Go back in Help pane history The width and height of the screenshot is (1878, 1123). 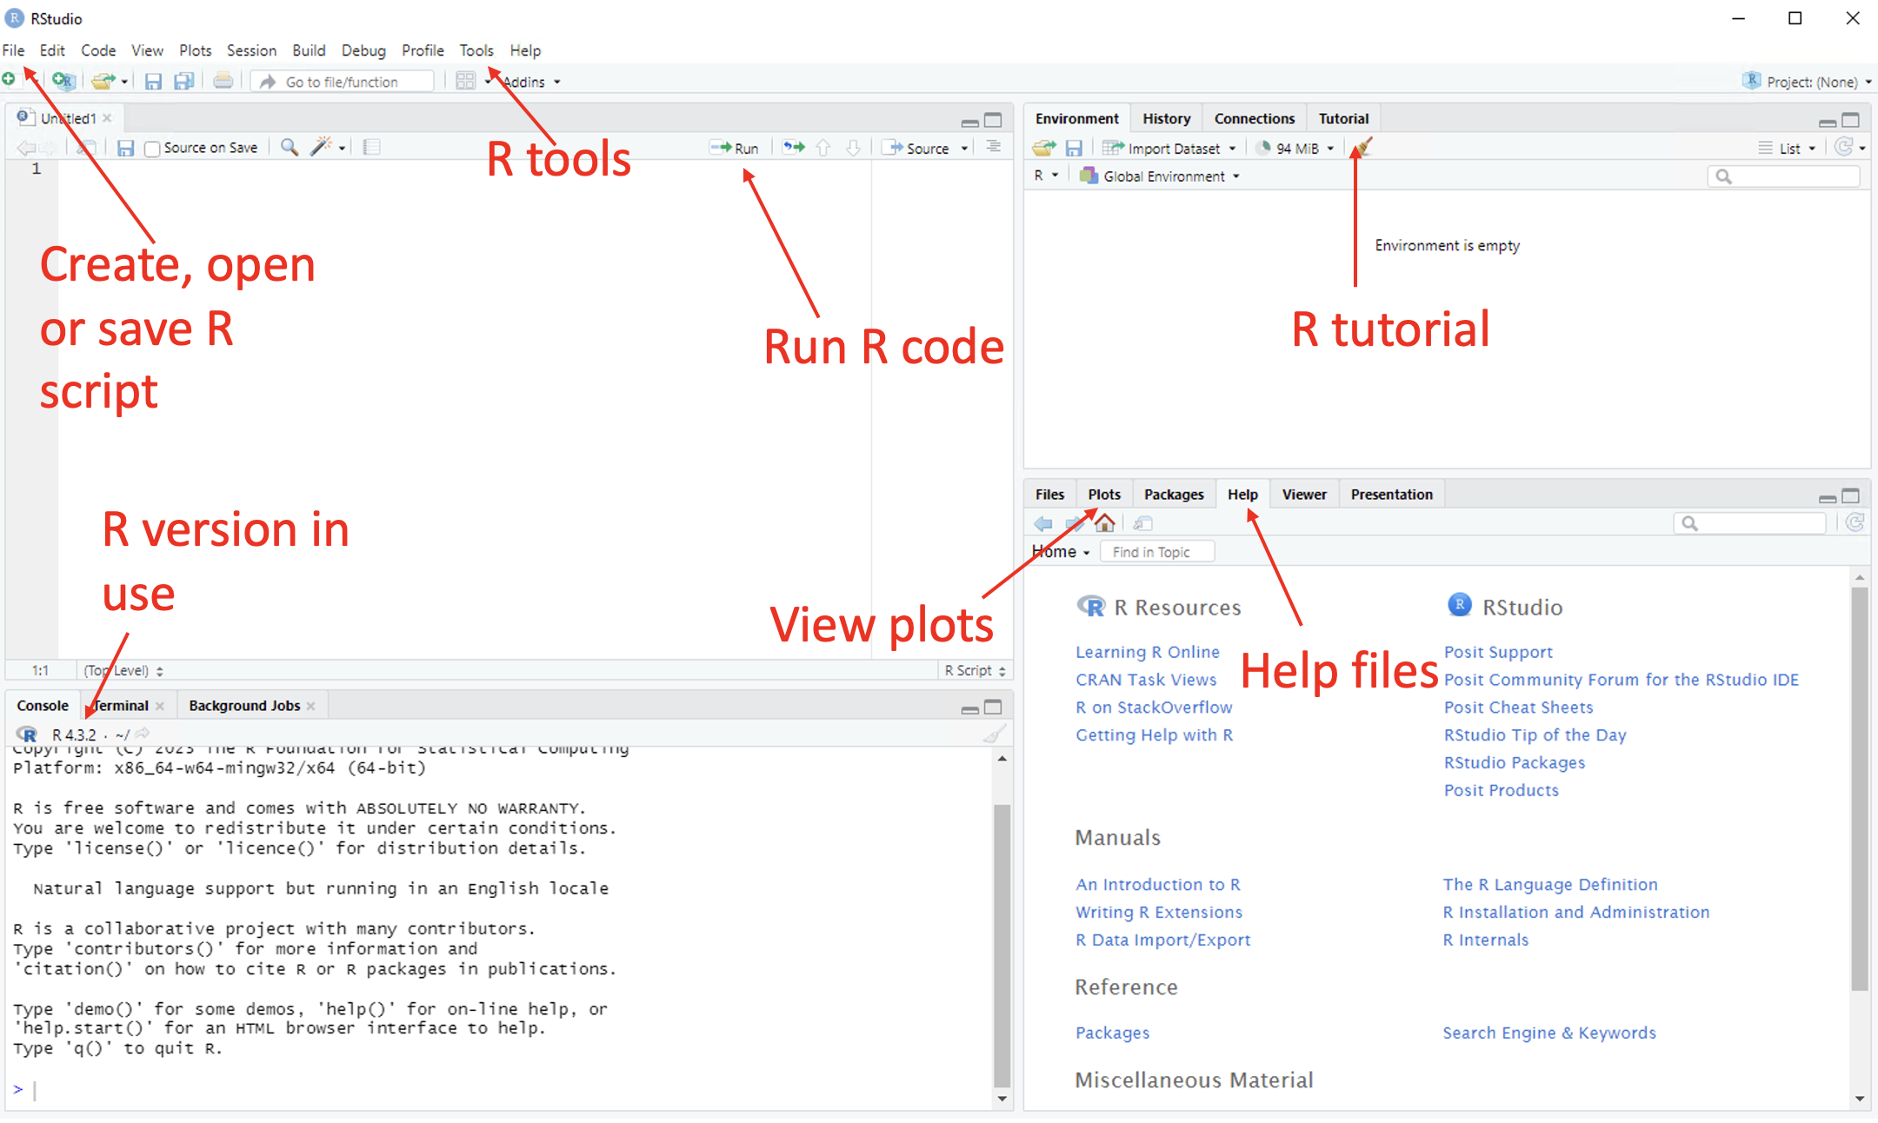(1043, 523)
